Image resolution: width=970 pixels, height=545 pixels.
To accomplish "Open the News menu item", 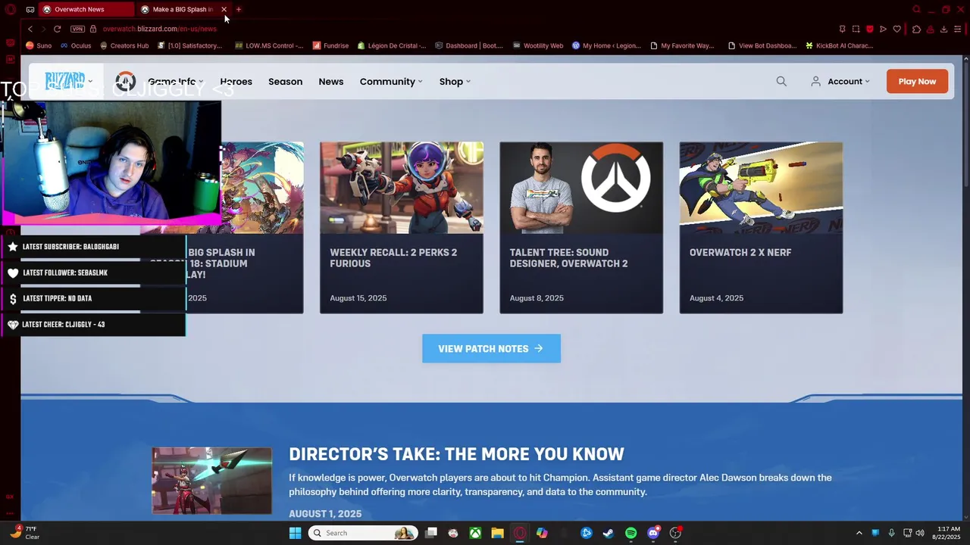I will 331,82.
